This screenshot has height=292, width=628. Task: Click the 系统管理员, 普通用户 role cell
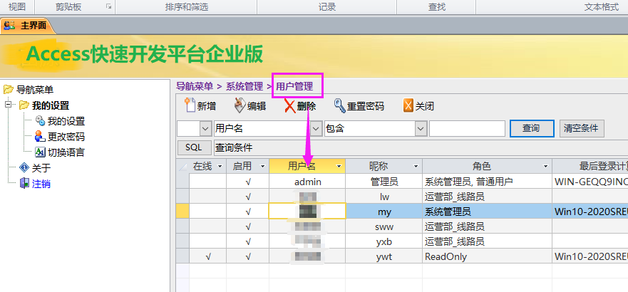click(487, 182)
